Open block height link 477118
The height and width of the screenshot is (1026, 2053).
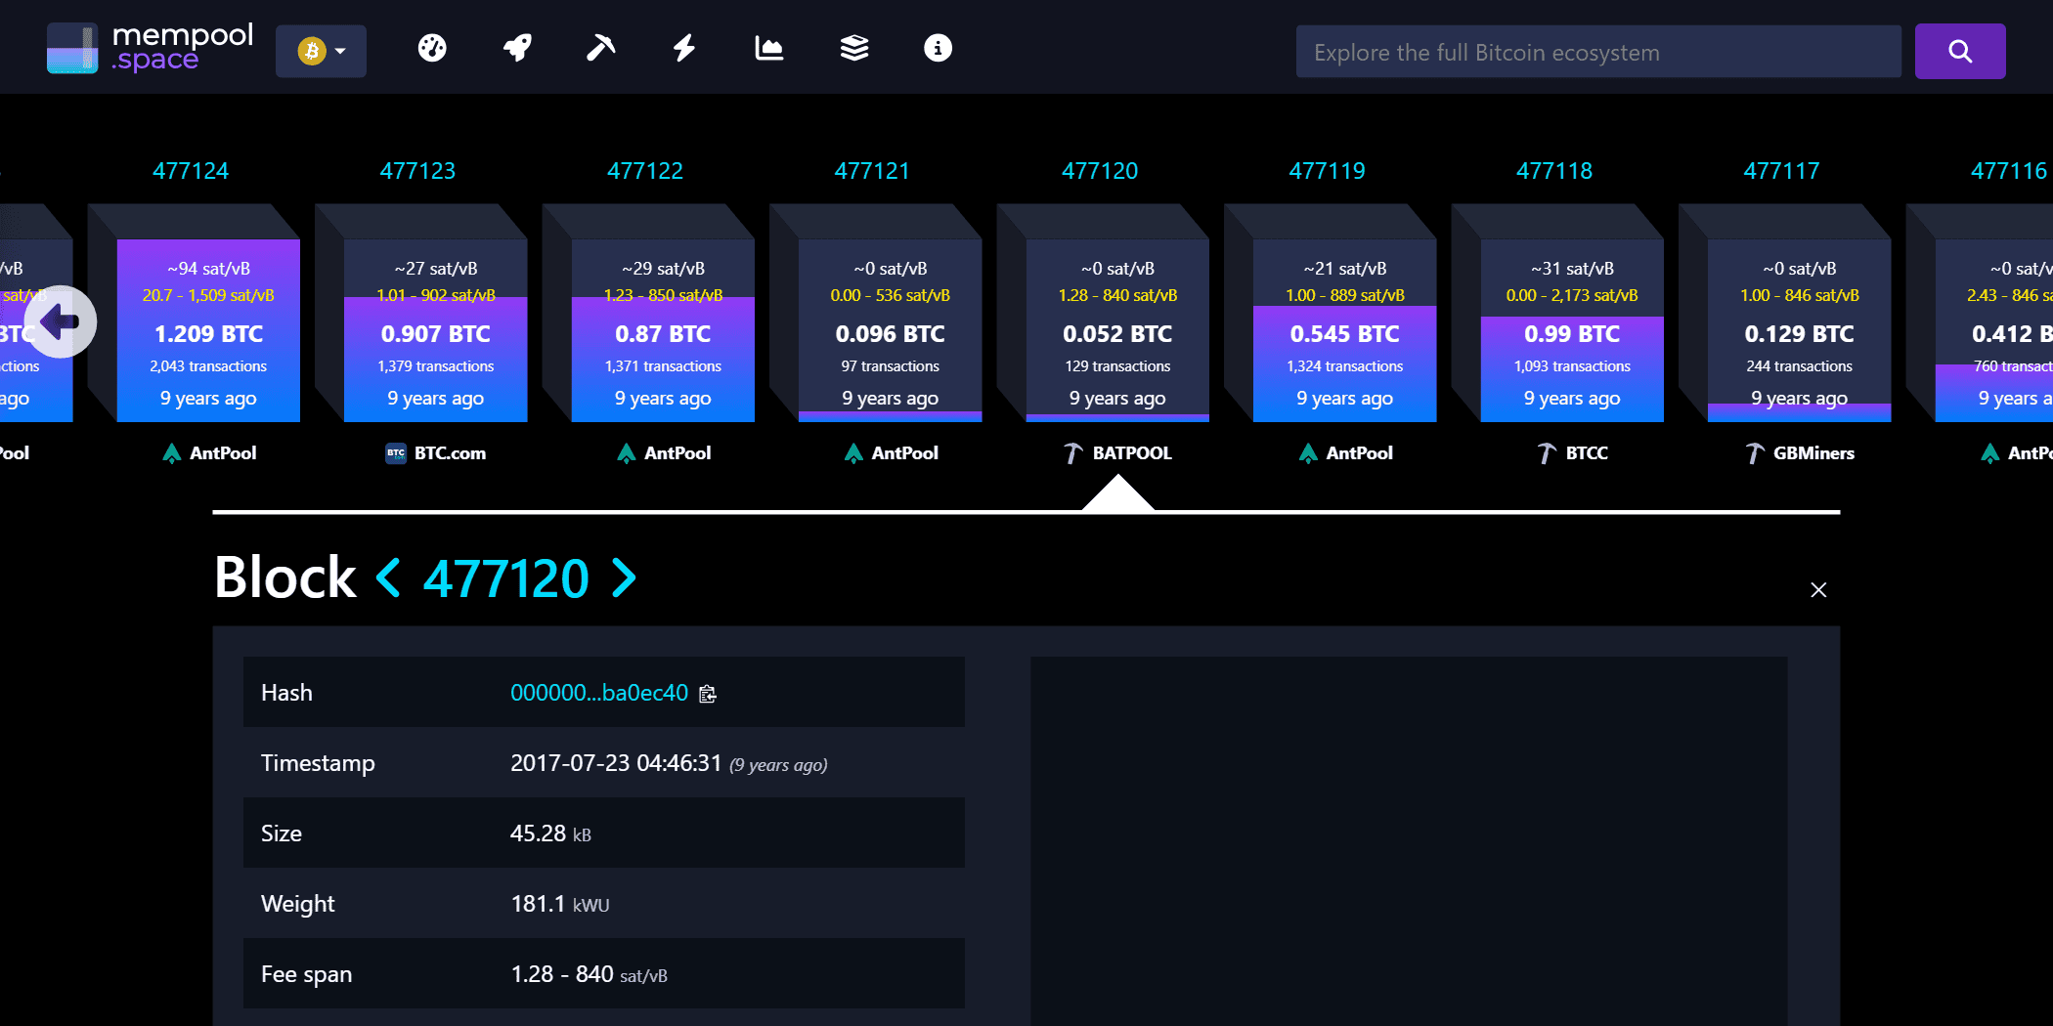(1554, 171)
